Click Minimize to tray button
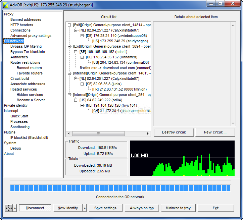Viewport: 243px width, 220px height. pyautogui.click(x=178, y=208)
